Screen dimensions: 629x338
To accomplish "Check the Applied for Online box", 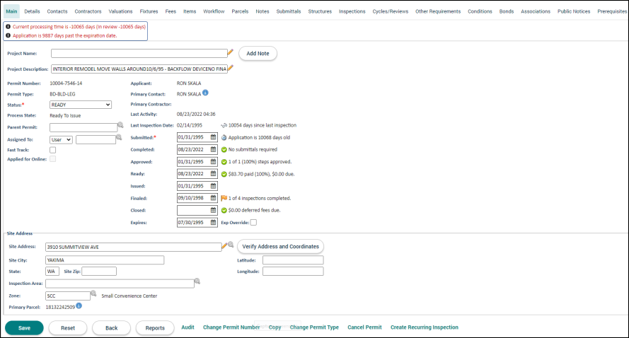I will point(52,160).
